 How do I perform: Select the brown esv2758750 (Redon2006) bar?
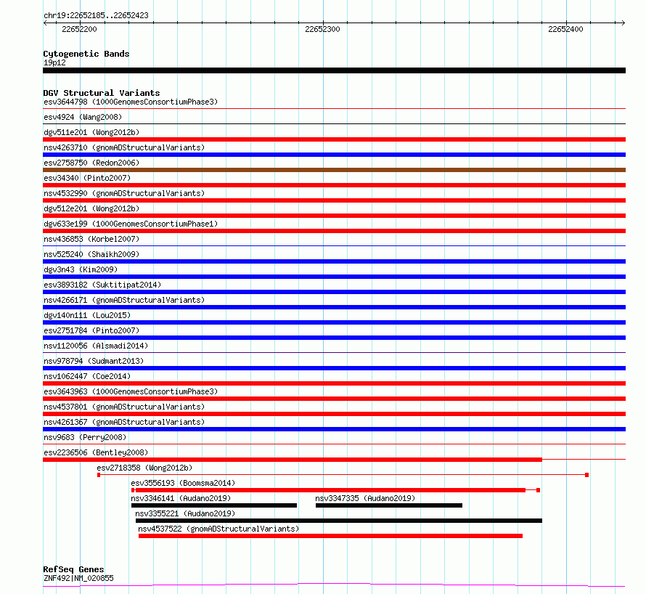(x=334, y=170)
